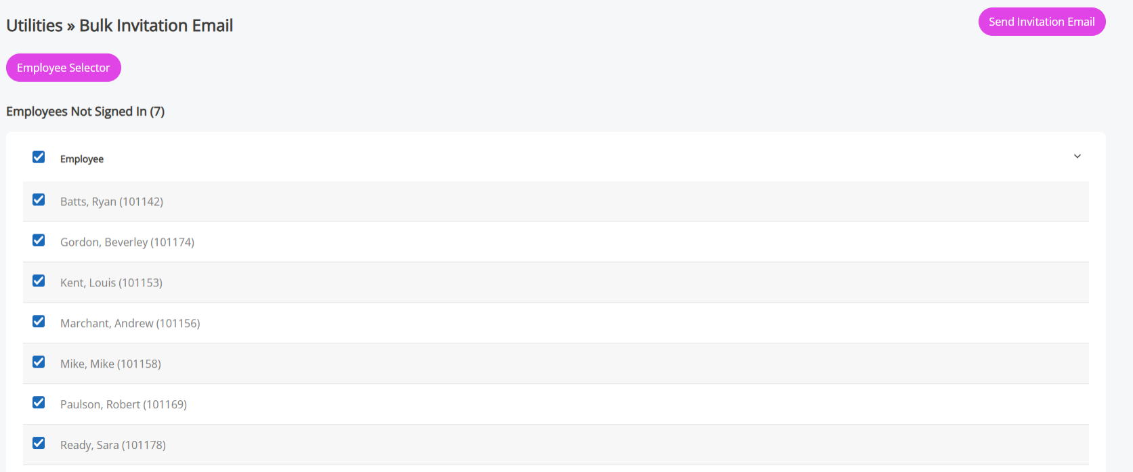Click the Paulson, Robert (101169) entry
This screenshot has height=472, width=1133.
[x=123, y=405]
